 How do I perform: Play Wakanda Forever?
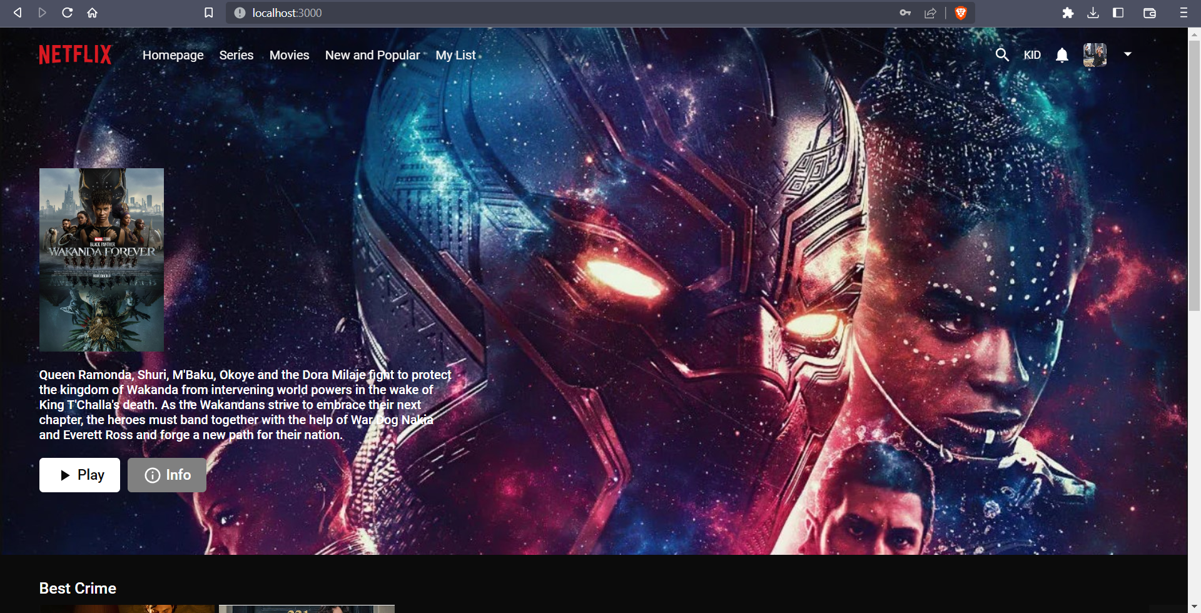[79, 475]
